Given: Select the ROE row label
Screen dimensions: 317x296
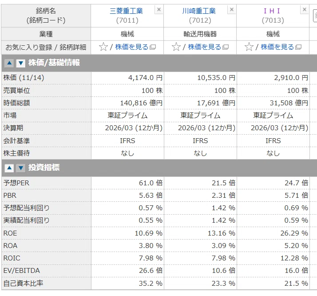Looking at the screenshot, I should coord(10,233).
